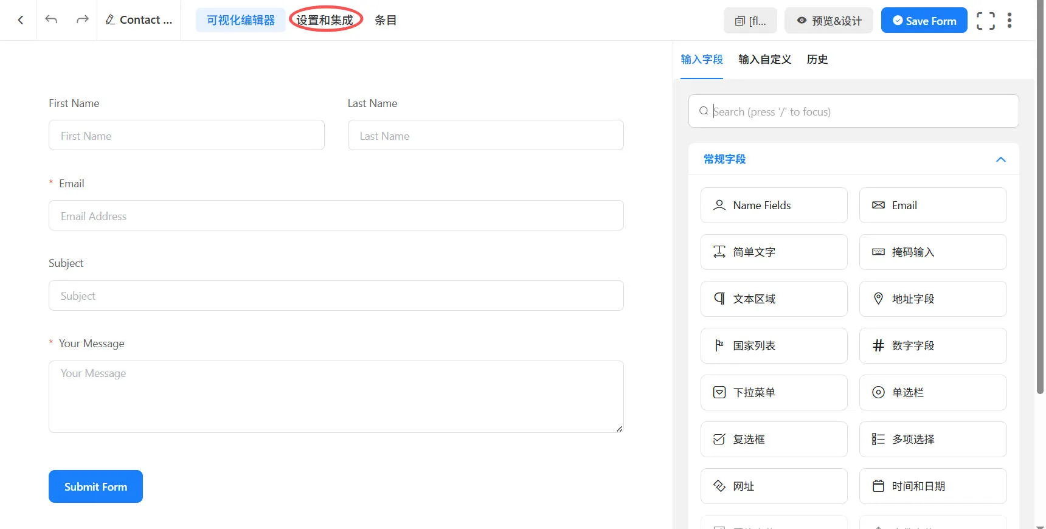
Task: Click the back arrow icon
Action: tap(21, 20)
